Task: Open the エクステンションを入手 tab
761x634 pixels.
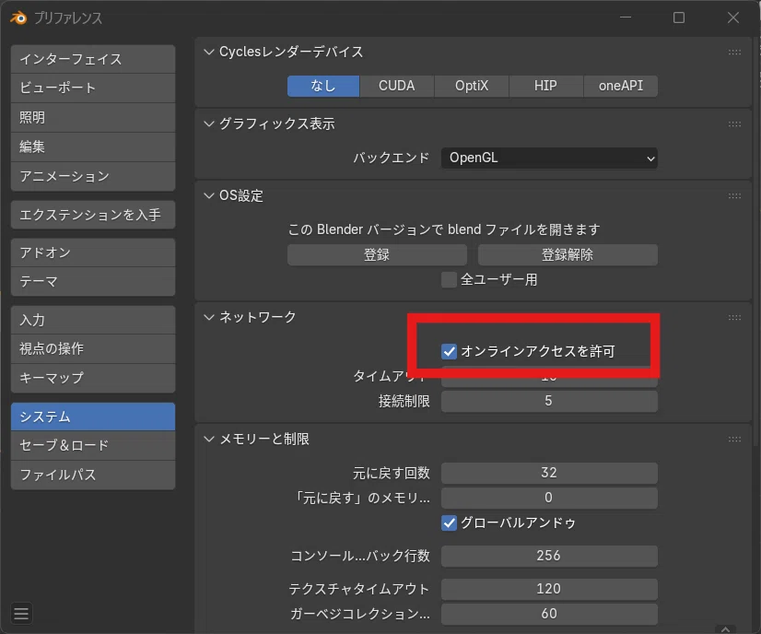Action: coord(93,215)
